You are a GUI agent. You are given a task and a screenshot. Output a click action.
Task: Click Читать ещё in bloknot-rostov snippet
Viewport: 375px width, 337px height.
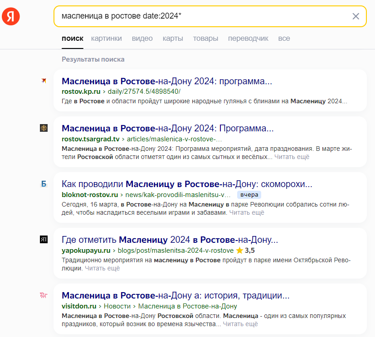pos(247,212)
